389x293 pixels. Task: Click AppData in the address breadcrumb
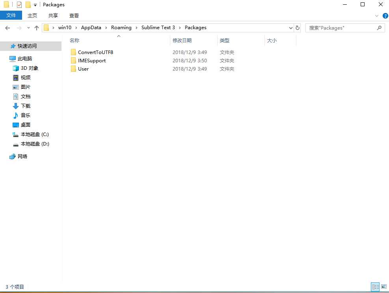coord(91,28)
